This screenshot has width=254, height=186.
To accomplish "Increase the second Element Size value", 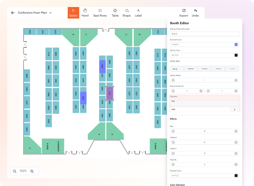I will (236, 91).
